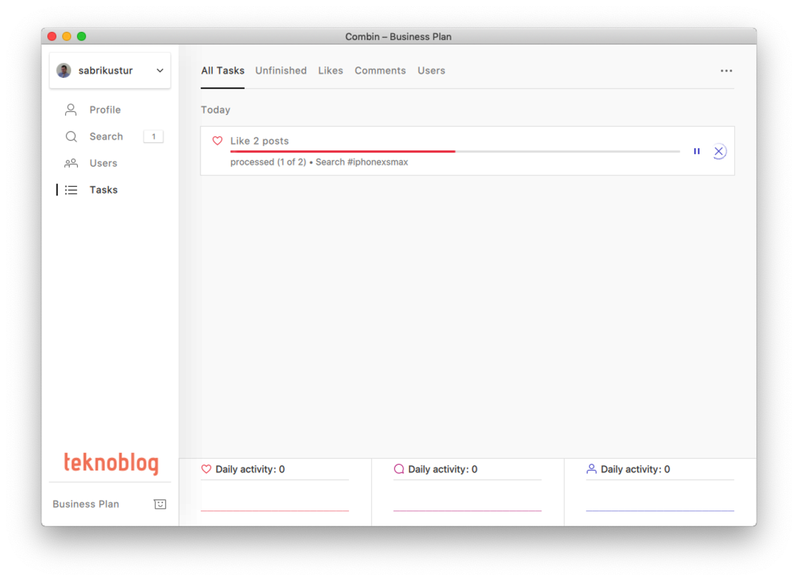The height and width of the screenshot is (581, 798).
Task: Open the Comments tab
Action: [x=380, y=70]
